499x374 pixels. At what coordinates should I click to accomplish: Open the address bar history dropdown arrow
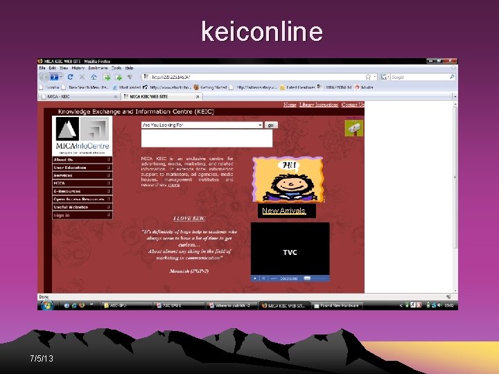pos(374,77)
